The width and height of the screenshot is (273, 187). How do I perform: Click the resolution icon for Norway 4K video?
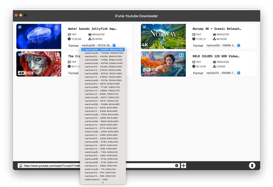[x=214, y=34]
